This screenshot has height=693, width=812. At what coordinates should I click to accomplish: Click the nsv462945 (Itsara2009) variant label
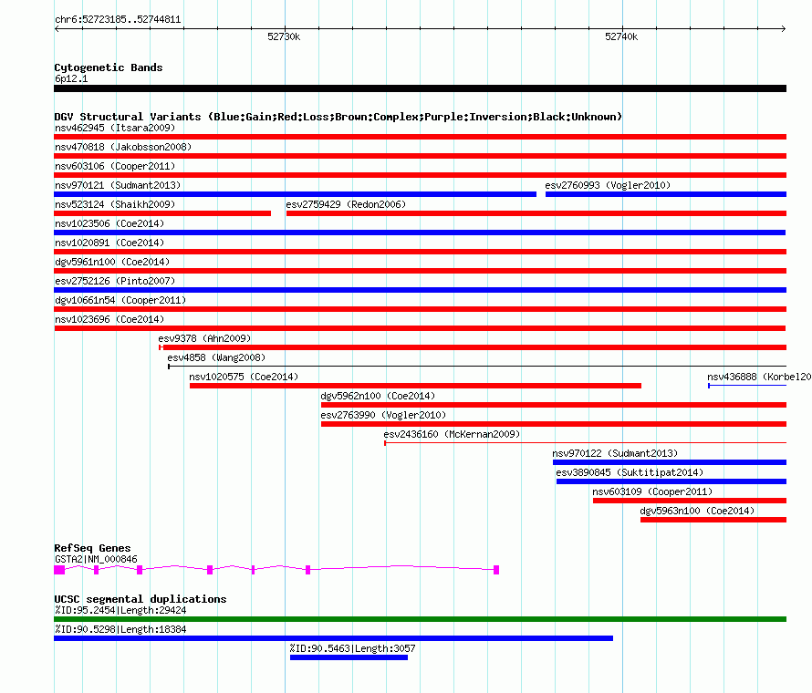point(115,128)
